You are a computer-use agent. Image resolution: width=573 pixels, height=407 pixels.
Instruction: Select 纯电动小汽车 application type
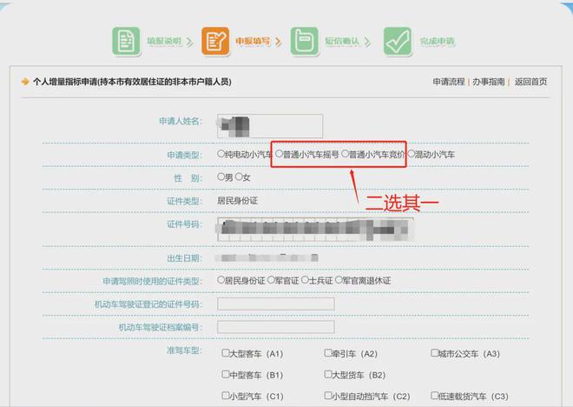pos(221,154)
